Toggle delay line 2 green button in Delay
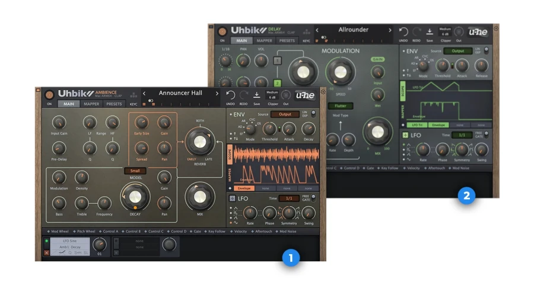 277,83
